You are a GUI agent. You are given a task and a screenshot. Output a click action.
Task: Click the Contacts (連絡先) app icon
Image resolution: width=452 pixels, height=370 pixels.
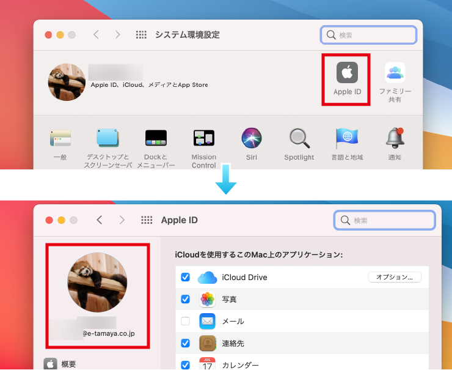click(208, 343)
